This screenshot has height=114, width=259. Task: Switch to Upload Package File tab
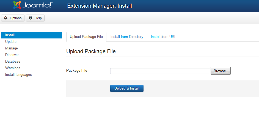[86, 37]
